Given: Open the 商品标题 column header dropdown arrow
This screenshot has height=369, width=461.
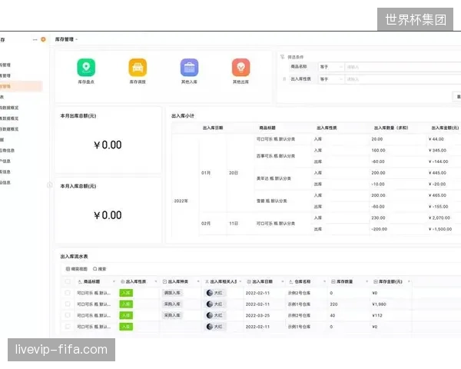Looking at the screenshot, I should pos(114,281).
